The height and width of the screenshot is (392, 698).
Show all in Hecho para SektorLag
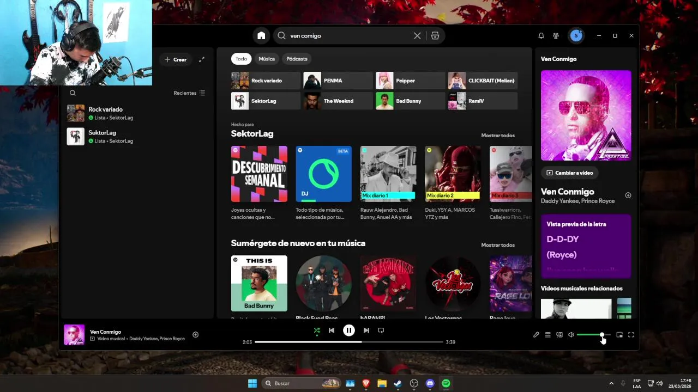point(498,136)
